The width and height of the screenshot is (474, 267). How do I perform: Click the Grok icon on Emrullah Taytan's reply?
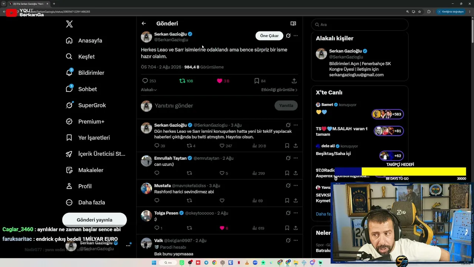(x=288, y=158)
